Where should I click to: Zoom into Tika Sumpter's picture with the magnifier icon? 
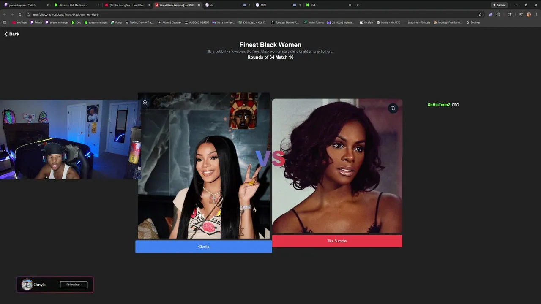(393, 109)
